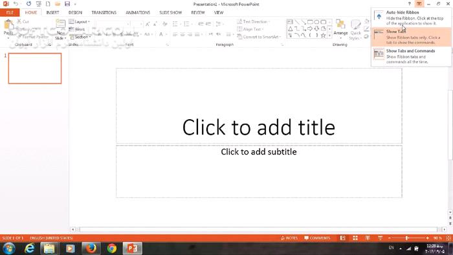Choose Show Tabs and Commands option
This screenshot has height=255, width=453.
(412, 56)
